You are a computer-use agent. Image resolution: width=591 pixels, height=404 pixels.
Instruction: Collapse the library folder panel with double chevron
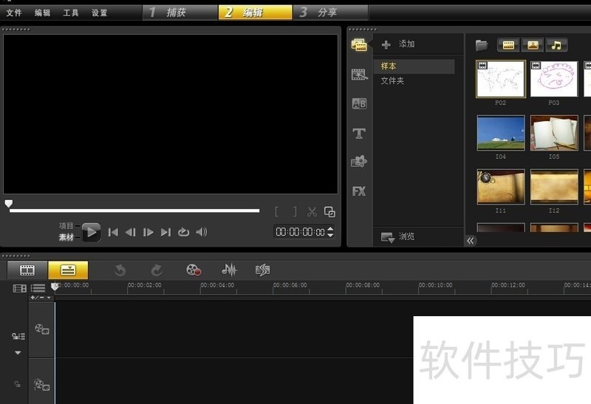coord(471,241)
